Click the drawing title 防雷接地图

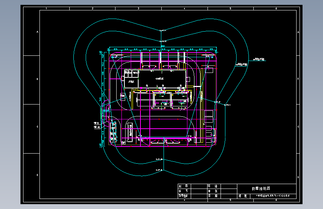coord(261,189)
